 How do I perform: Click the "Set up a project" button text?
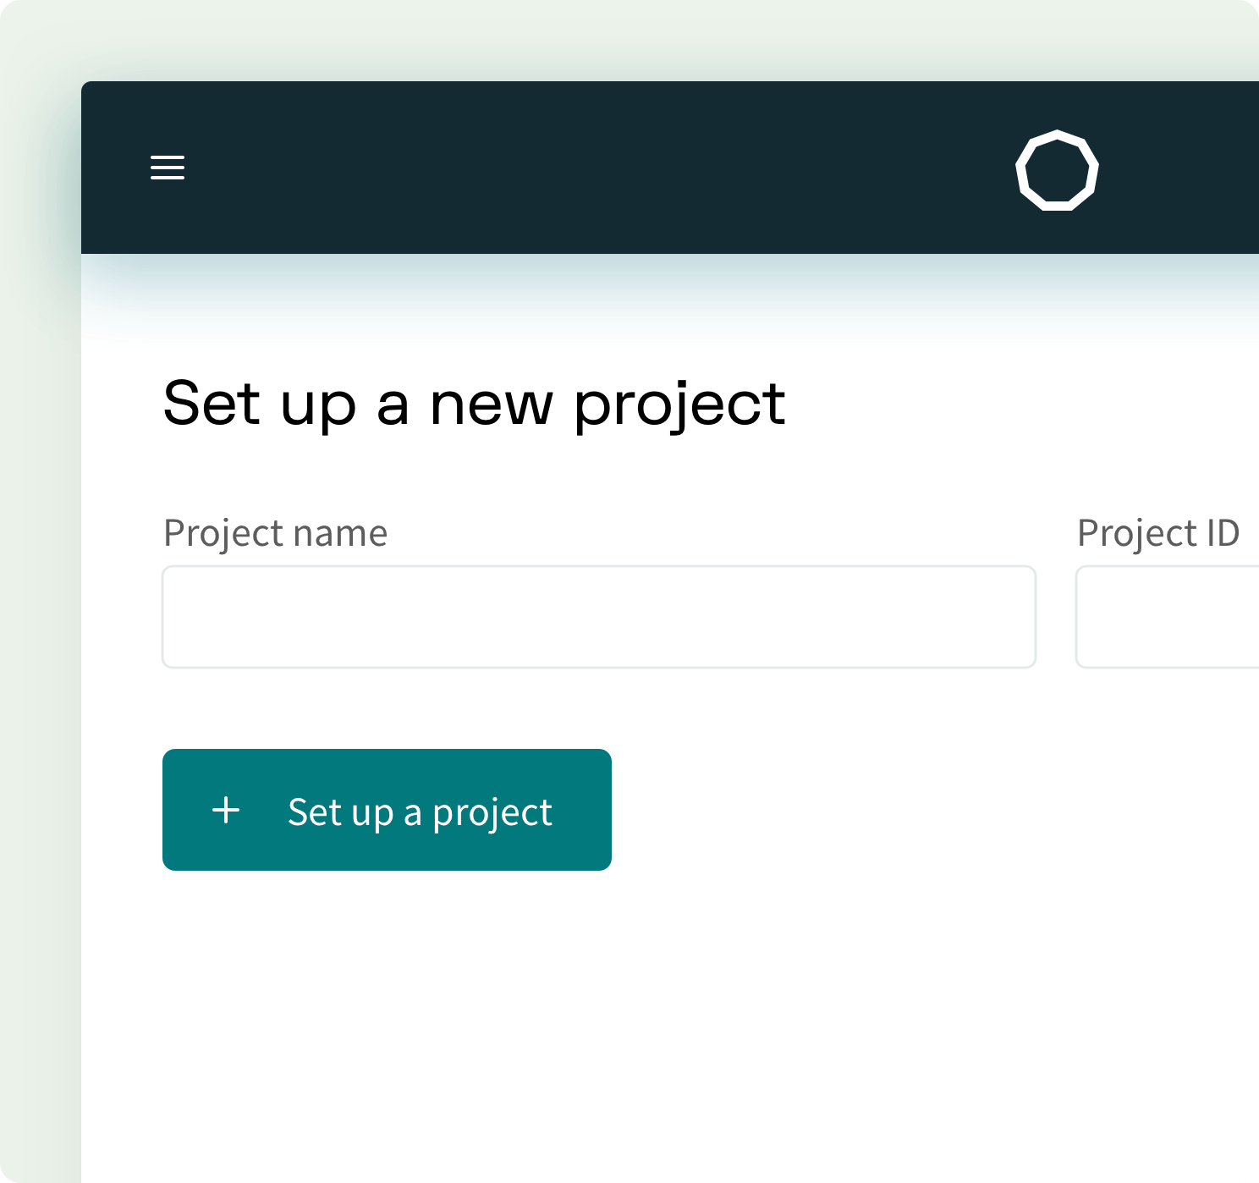[x=420, y=812]
